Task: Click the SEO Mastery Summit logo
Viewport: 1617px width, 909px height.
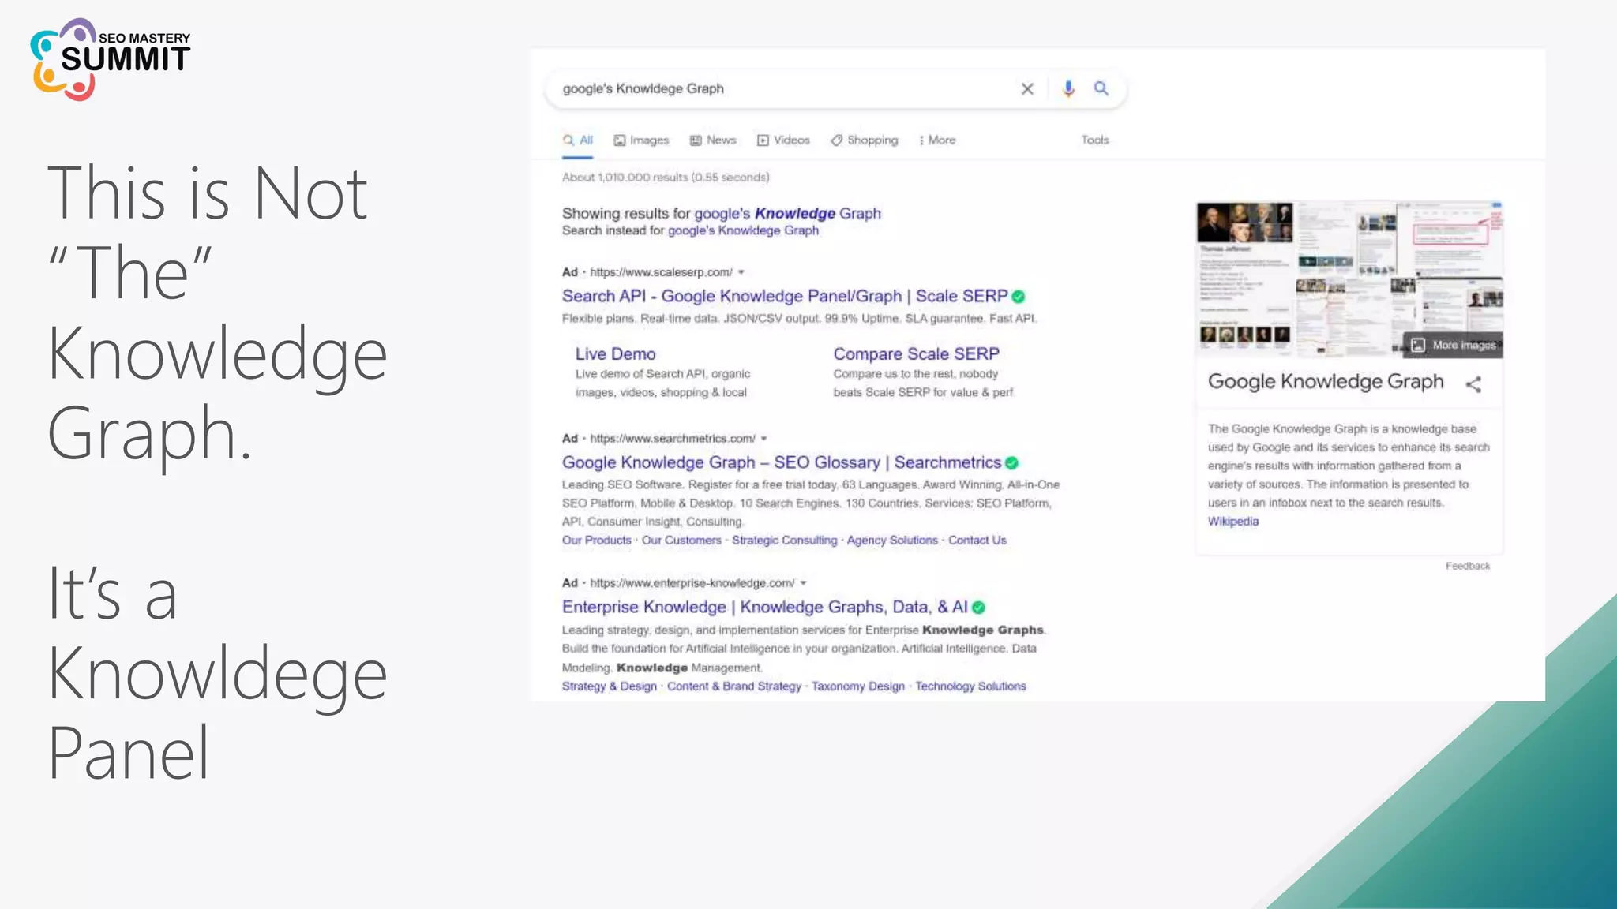Action: tap(110, 59)
